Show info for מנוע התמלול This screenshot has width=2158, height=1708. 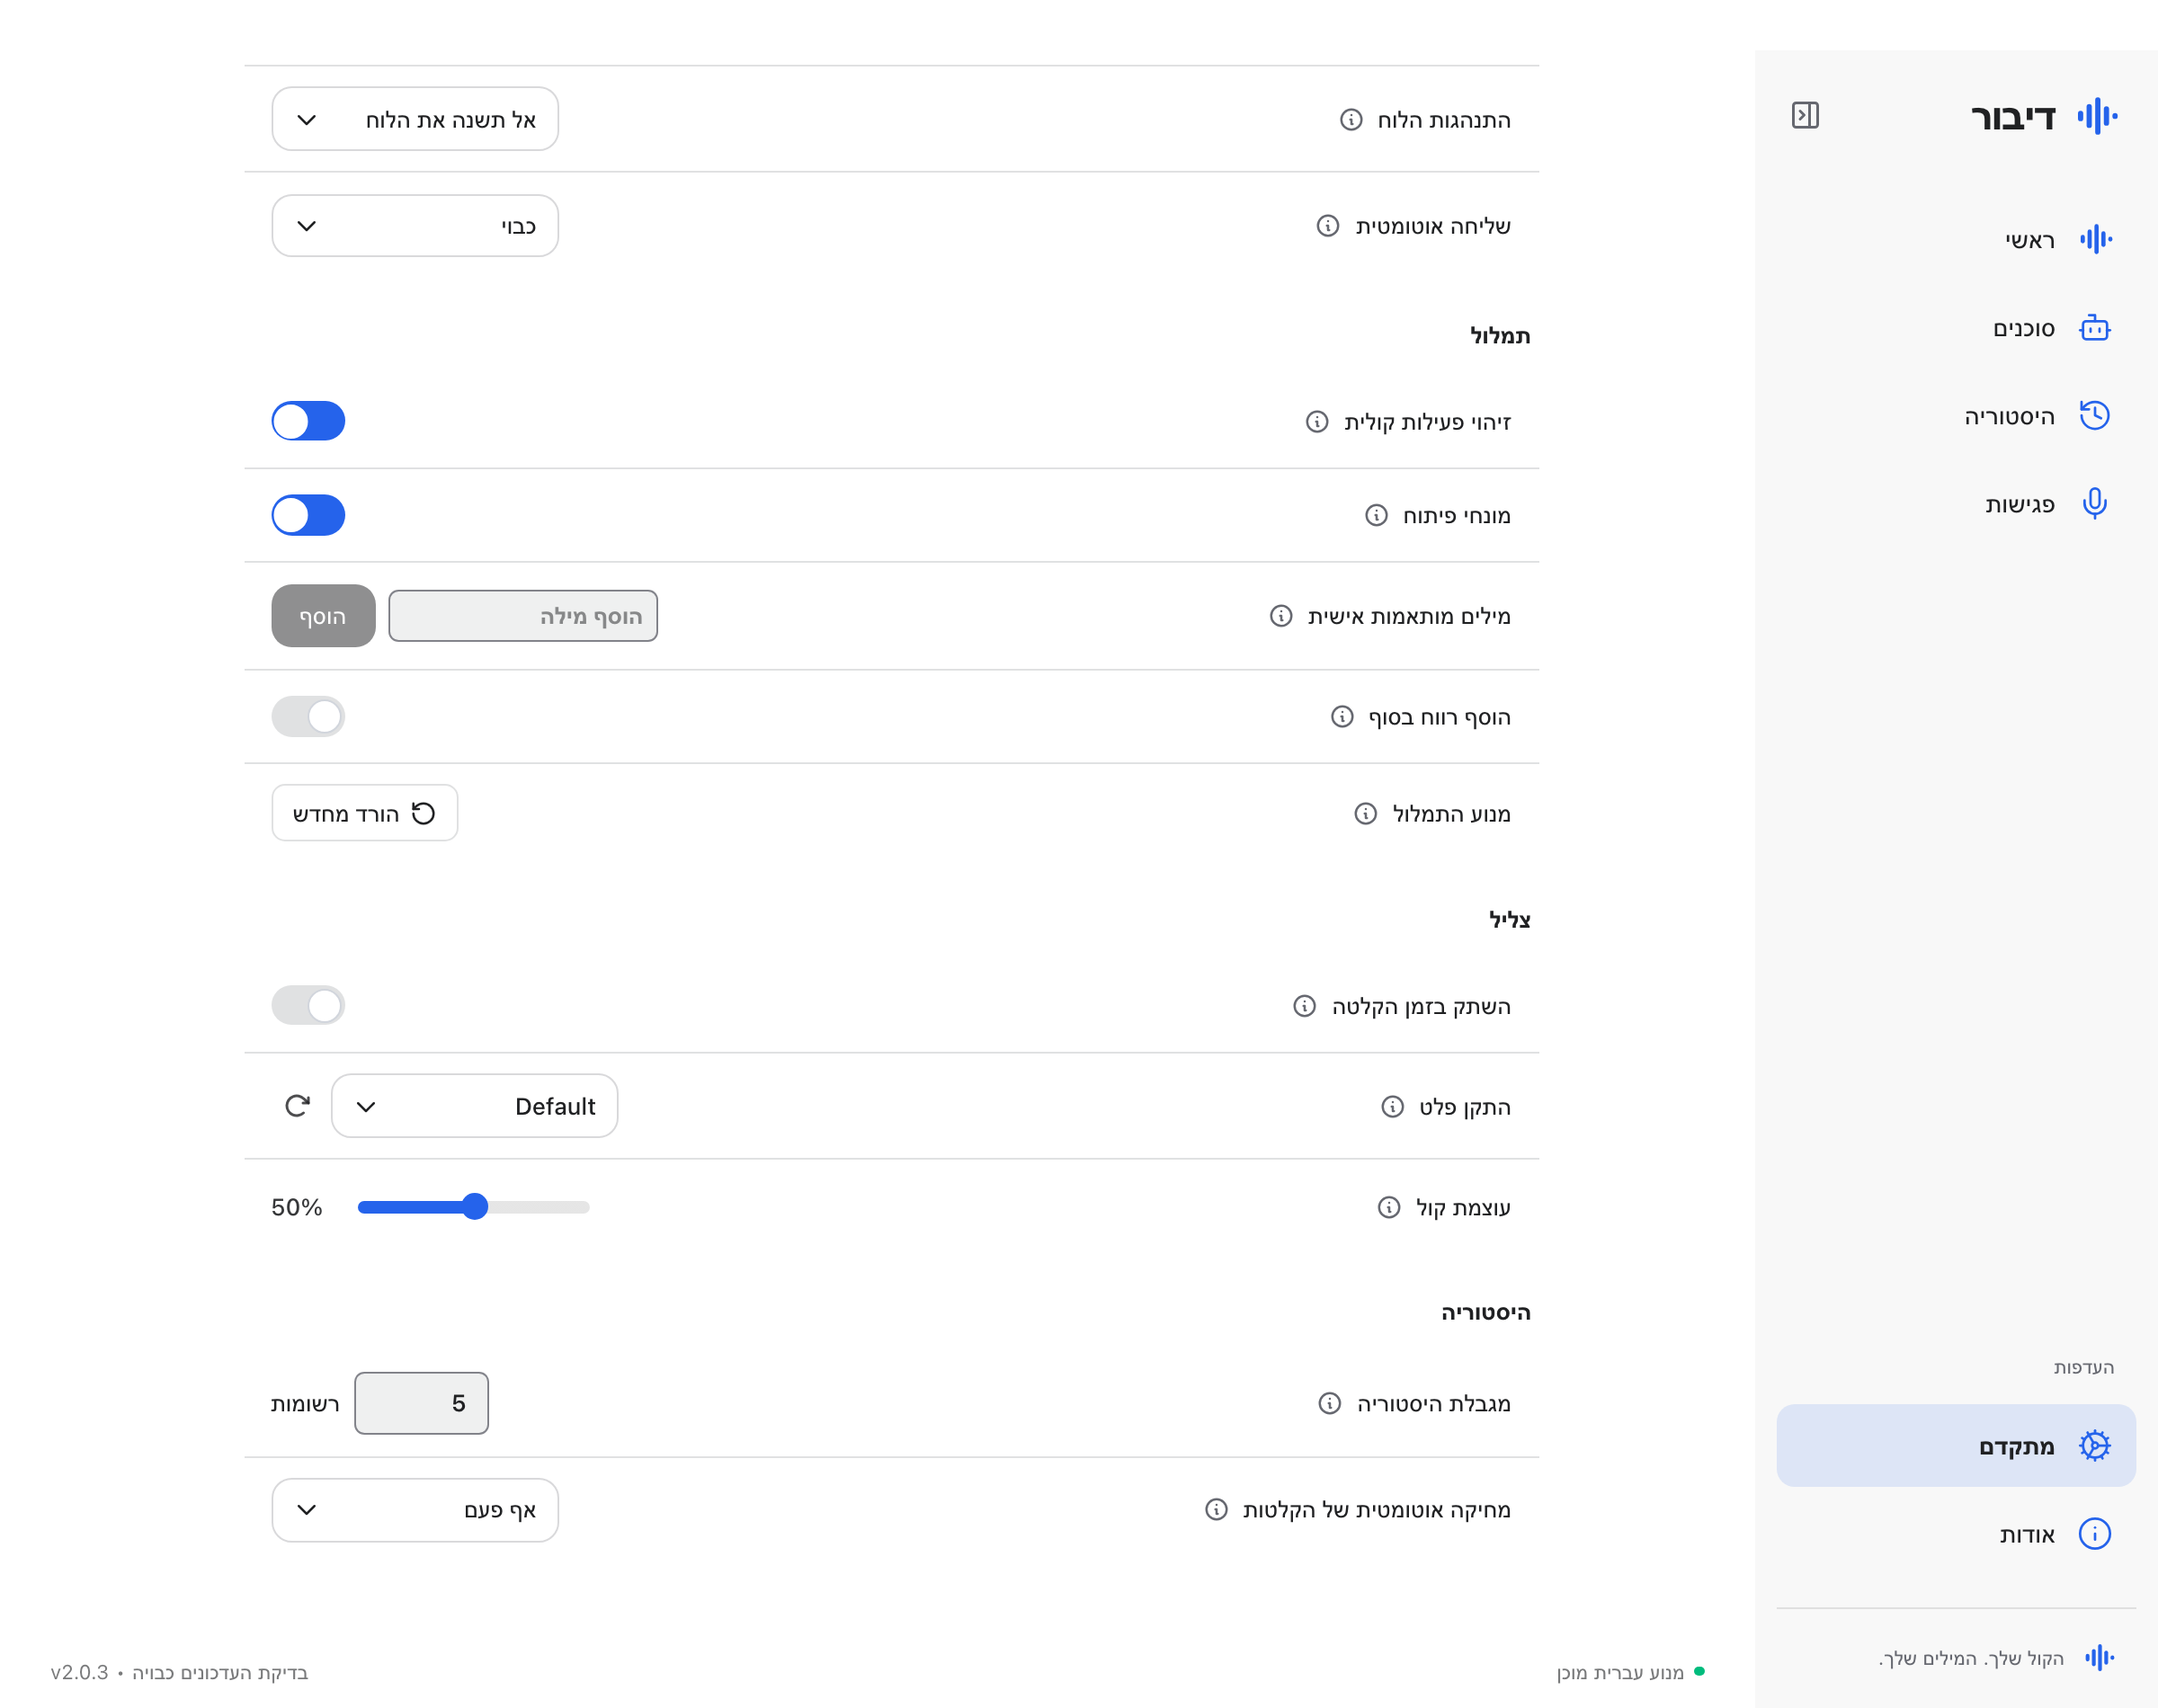pyautogui.click(x=1365, y=814)
